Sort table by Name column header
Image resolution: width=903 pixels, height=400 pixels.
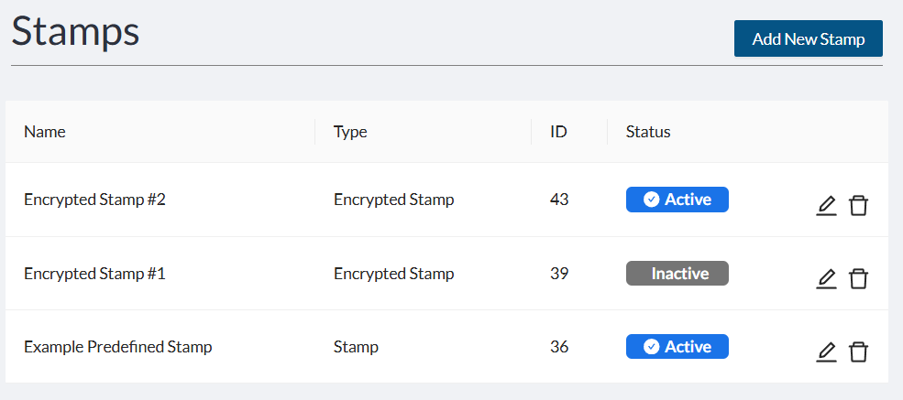coord(45,132)
